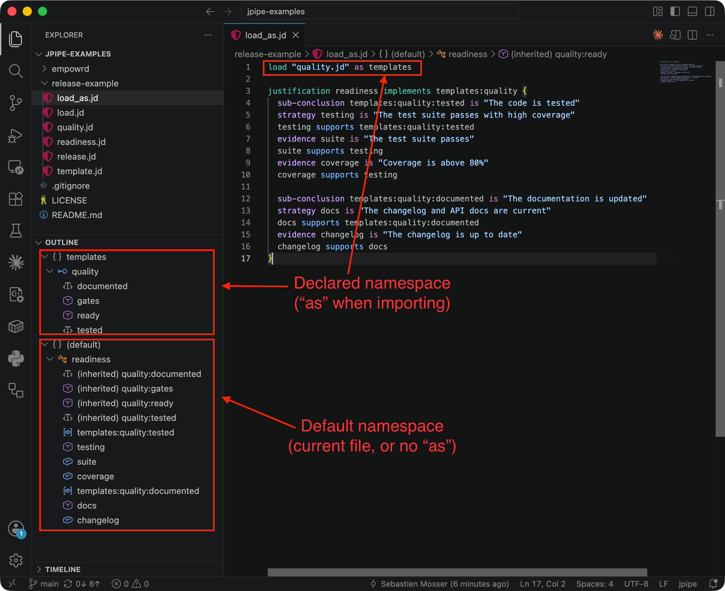
Task: Click the synchronize changes 0↓ 8↑ indicator
Action: click(x=82, y=583)
